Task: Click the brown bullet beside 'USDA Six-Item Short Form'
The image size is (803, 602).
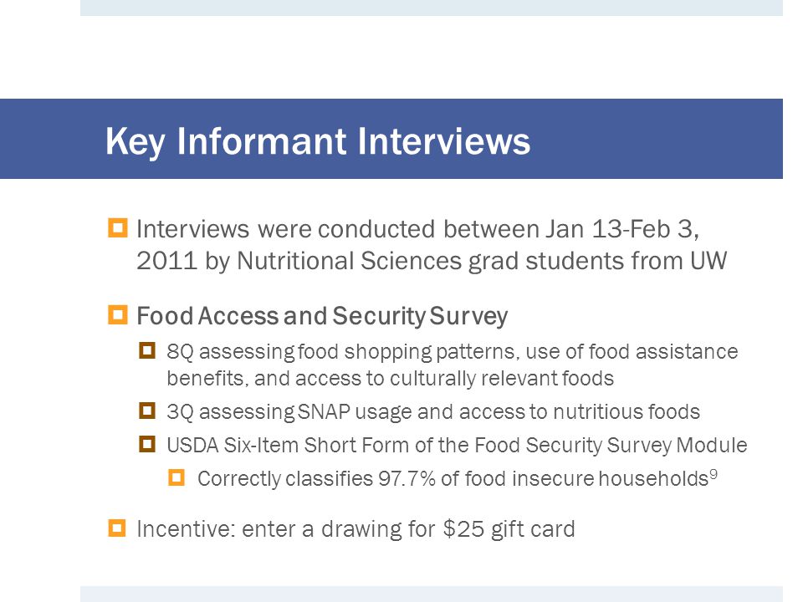Action: tap(147, 444)
